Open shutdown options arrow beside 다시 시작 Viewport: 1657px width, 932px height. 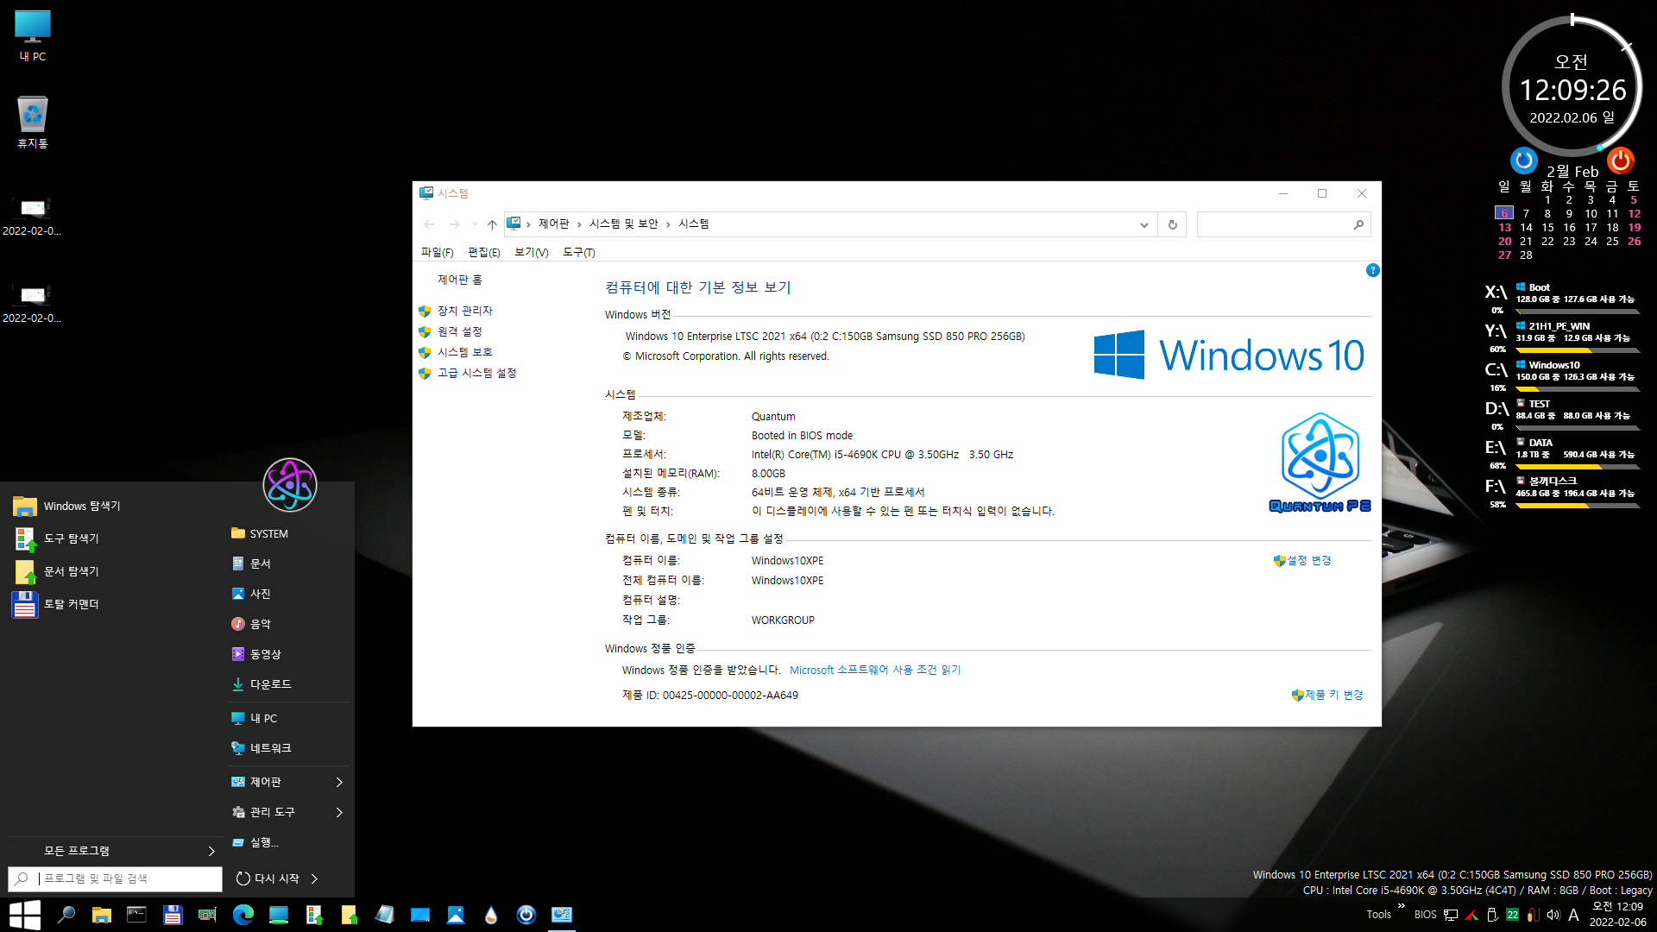(315, 879)
